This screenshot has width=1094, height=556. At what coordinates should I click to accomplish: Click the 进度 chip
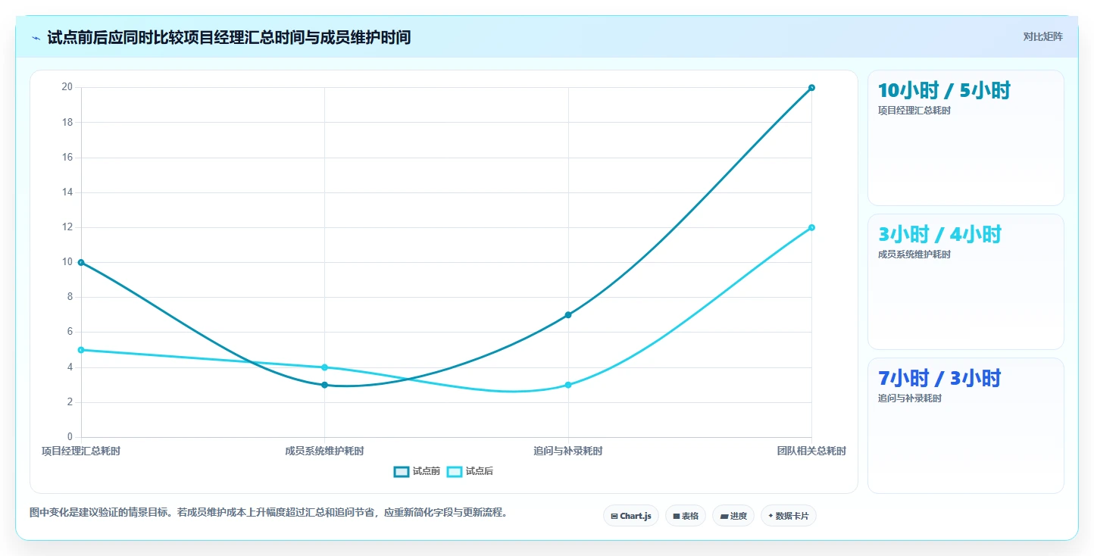coord(733,516)
